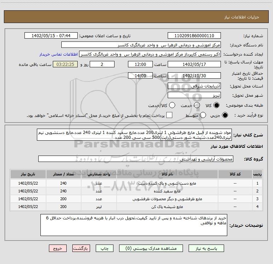Click the تعداد / مقدار column header
Screen dimensions: 273x264
tap(63, 174)
